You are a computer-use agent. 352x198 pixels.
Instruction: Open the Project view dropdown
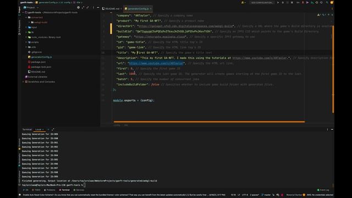click(31, 7)
